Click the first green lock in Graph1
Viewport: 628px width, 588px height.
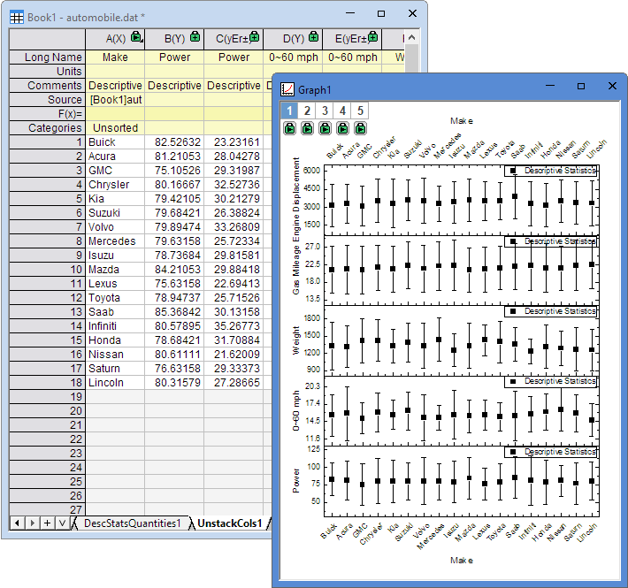[289, 128]
